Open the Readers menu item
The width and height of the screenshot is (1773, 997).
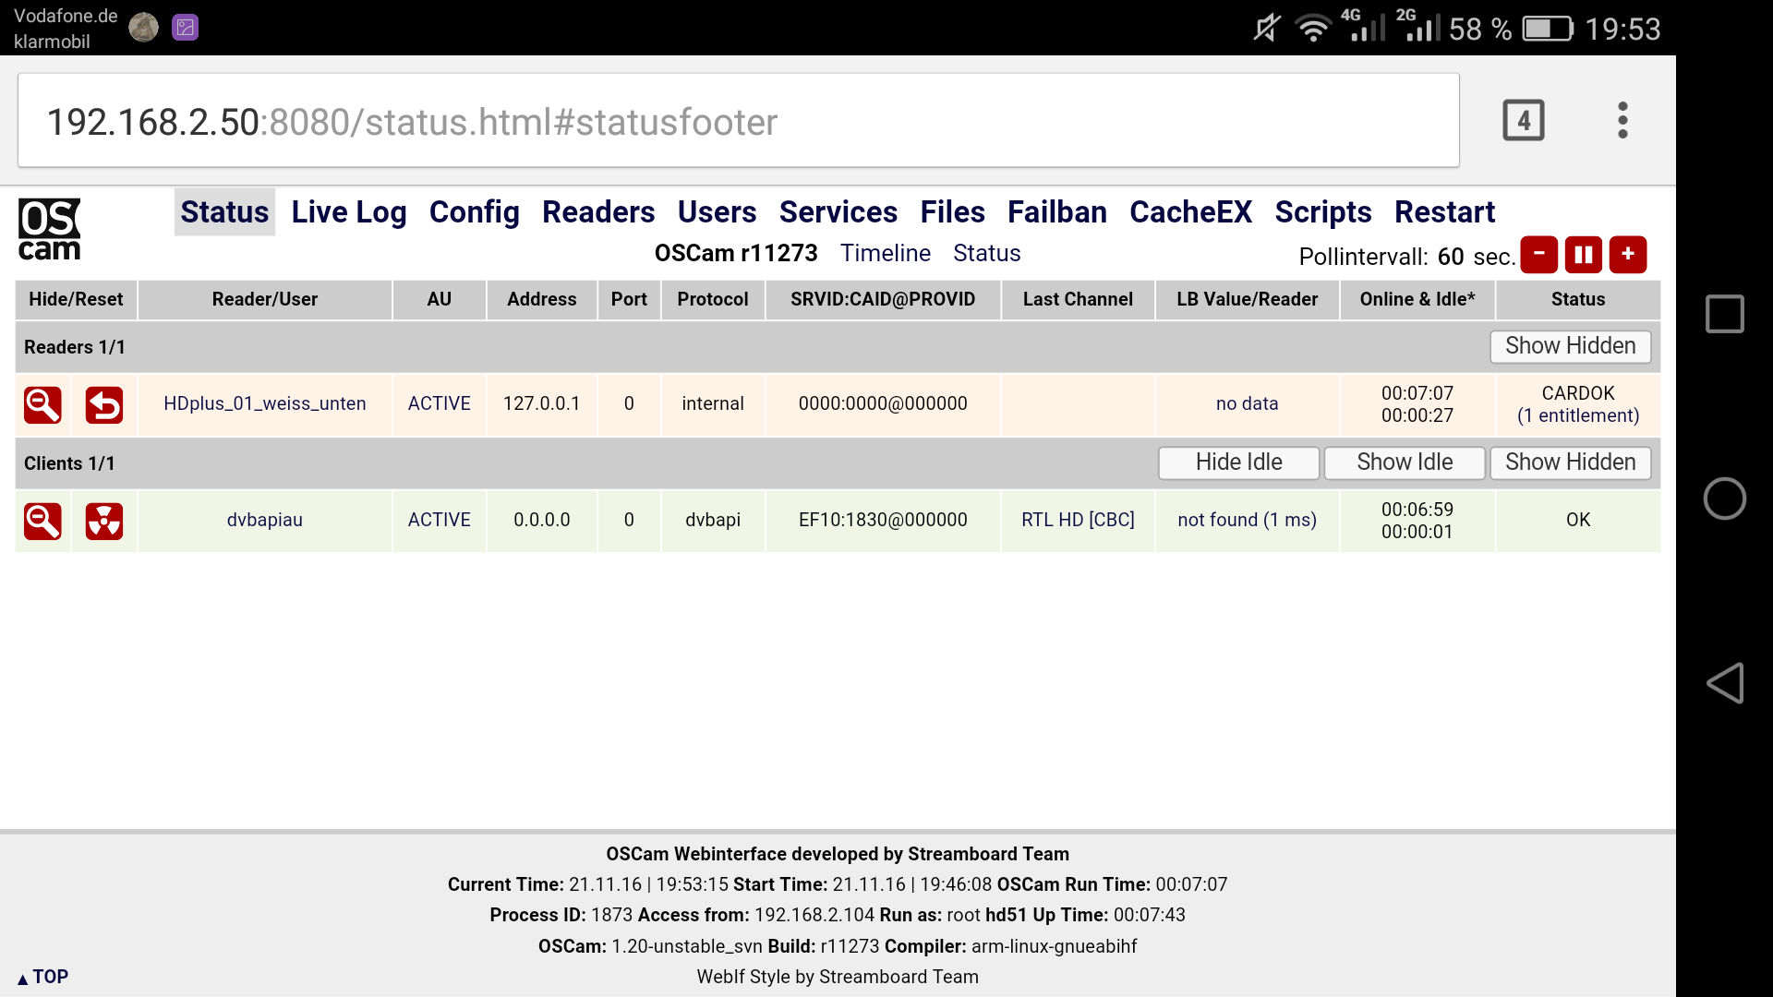(x=597, y=212)
